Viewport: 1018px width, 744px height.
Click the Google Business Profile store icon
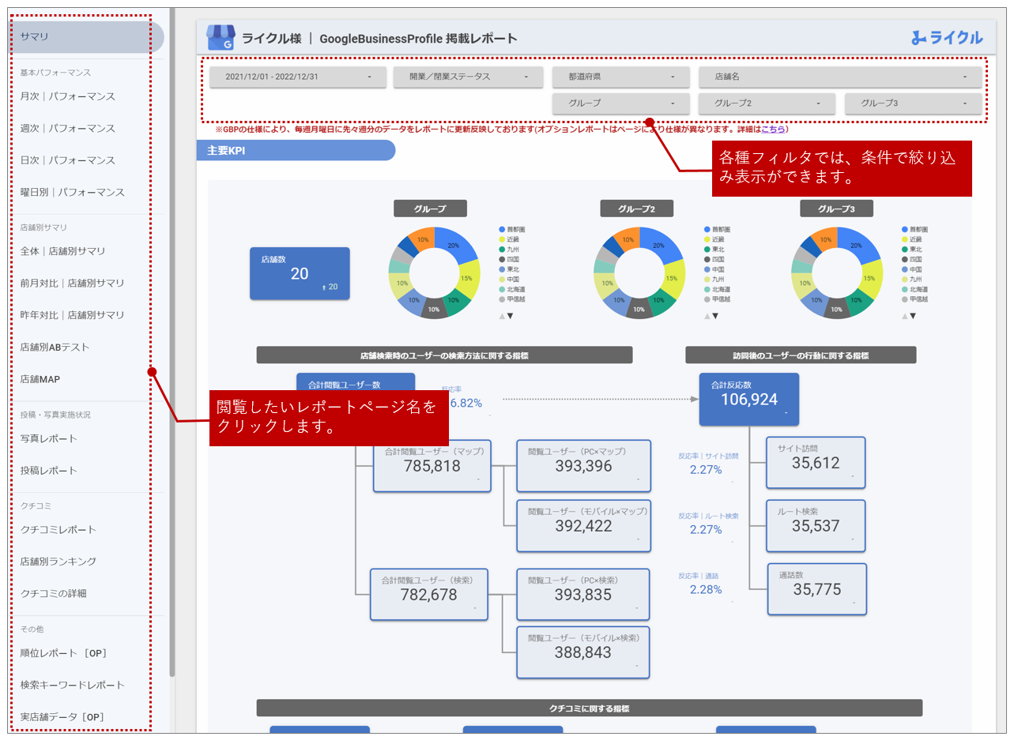pos(221,37)
